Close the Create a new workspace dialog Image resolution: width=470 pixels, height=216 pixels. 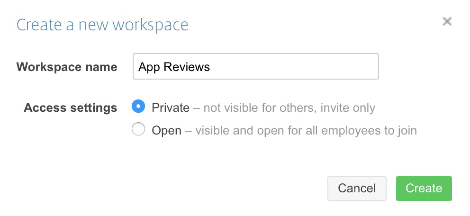447,21
